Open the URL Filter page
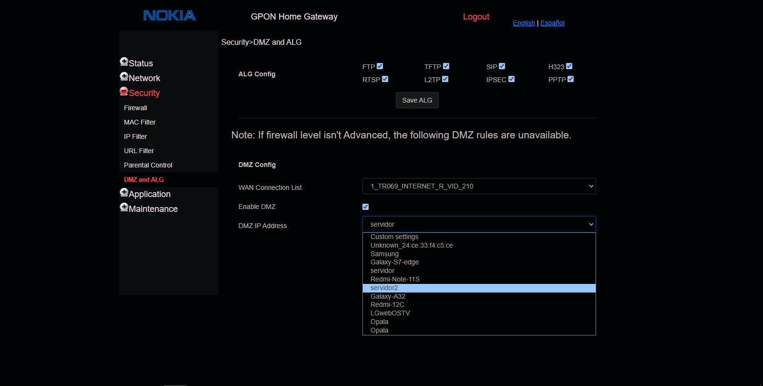 [139, 151]
